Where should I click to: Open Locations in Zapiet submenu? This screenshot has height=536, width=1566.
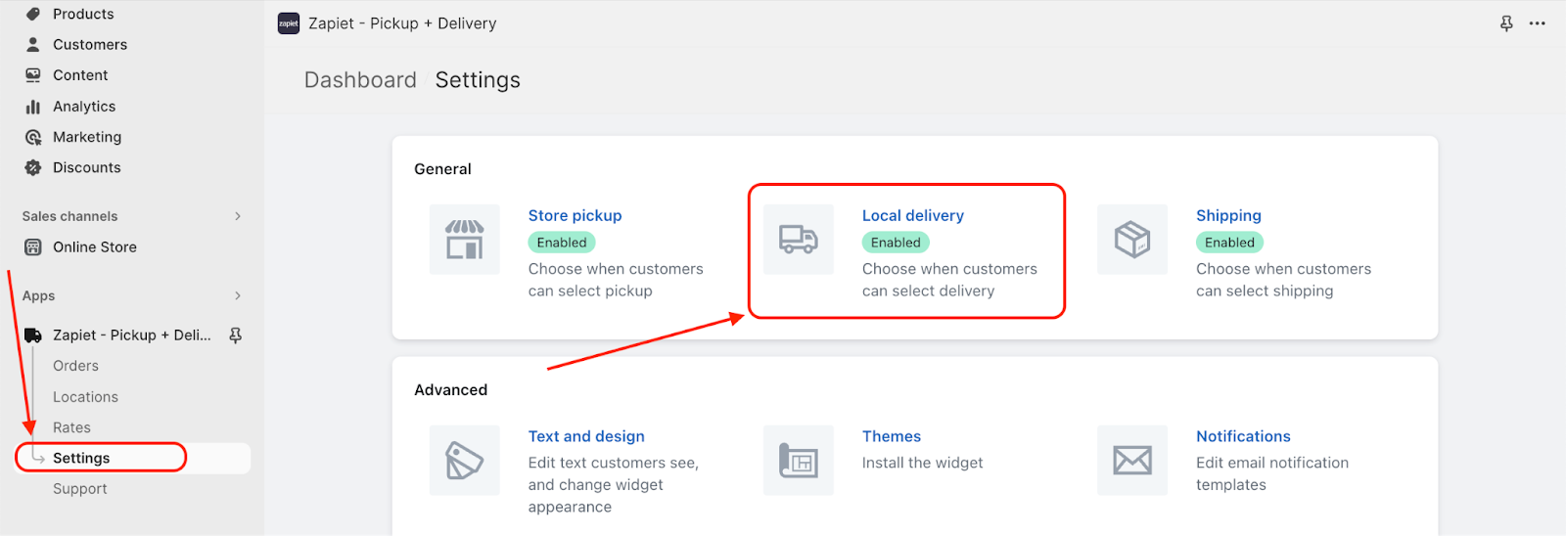tap(85, 397)
